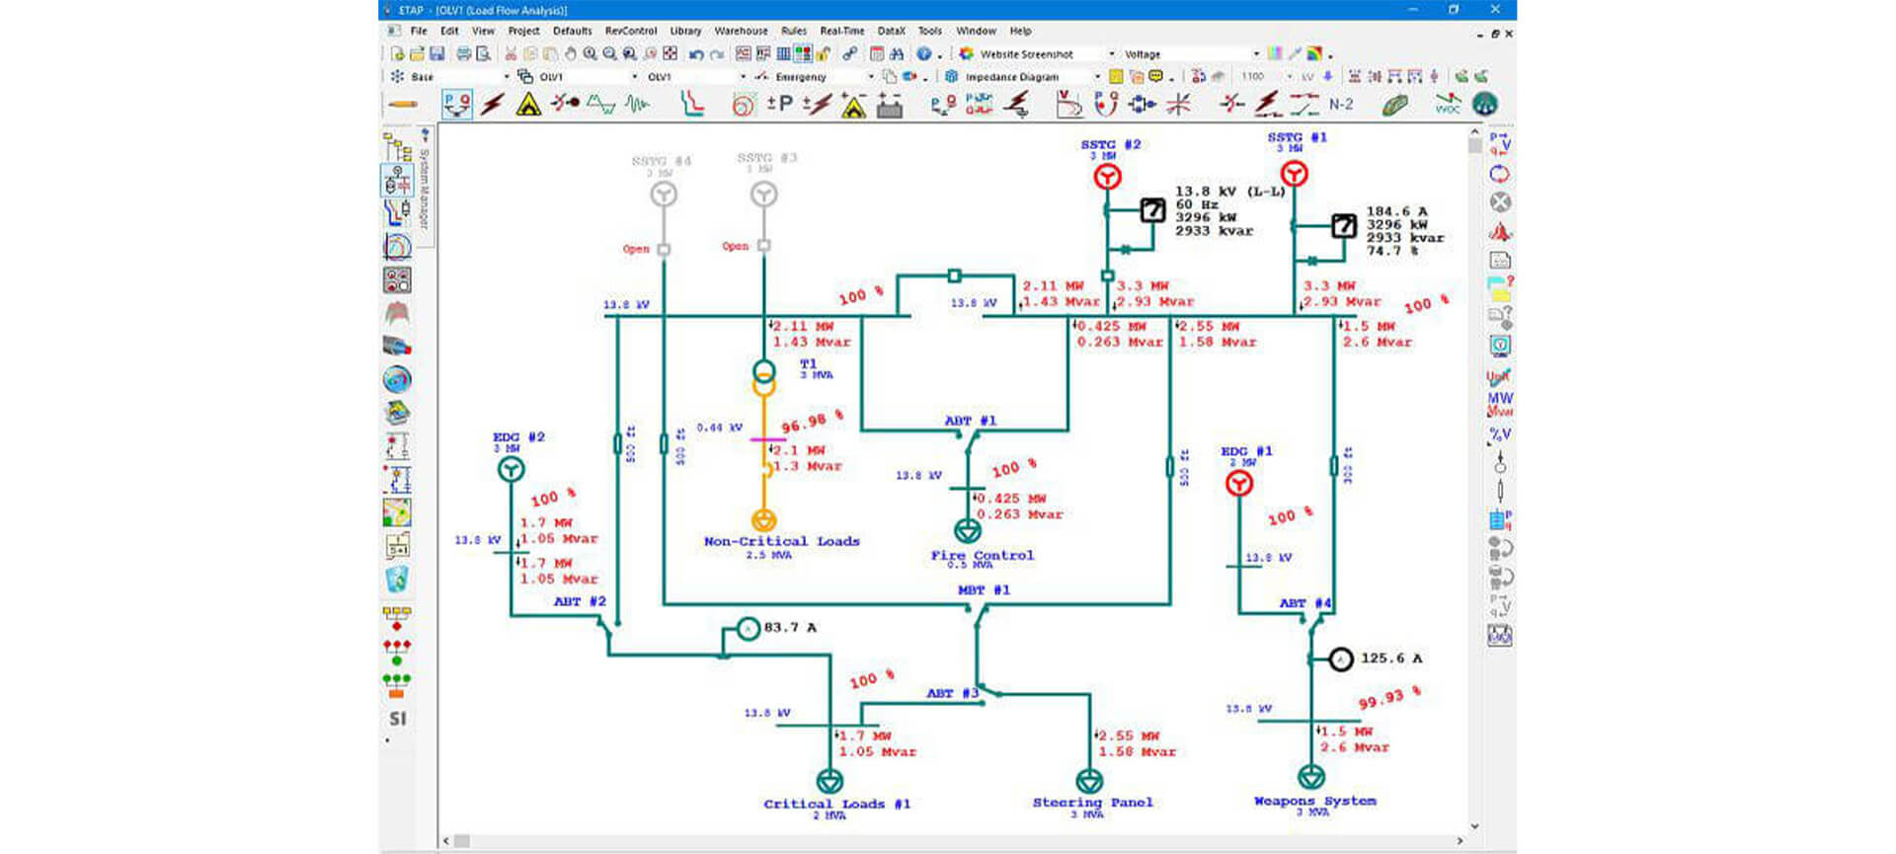Click the SI units icon in left sidebar
The height and width of the screenshot is (854, 1896).
(398, 719)
